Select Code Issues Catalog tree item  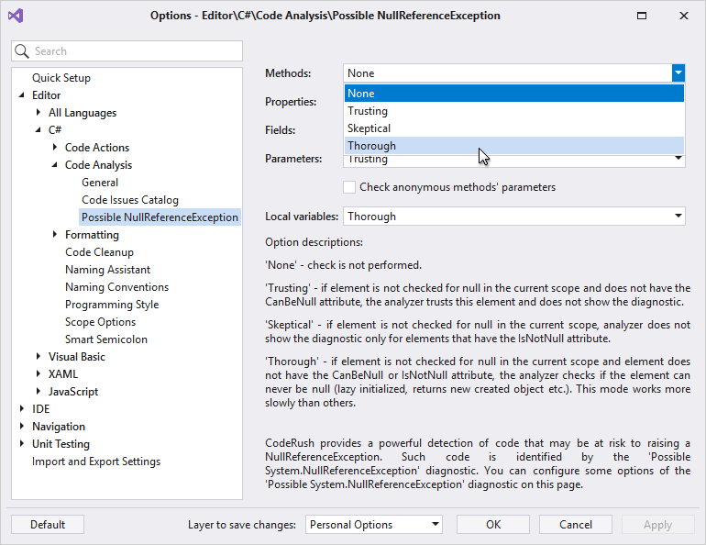pos(130,200)
